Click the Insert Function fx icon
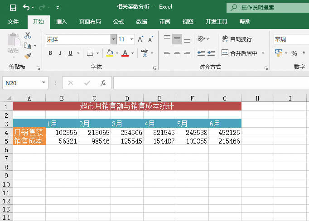The width and height of the screenshot is (309, 221). click(103, 83)
